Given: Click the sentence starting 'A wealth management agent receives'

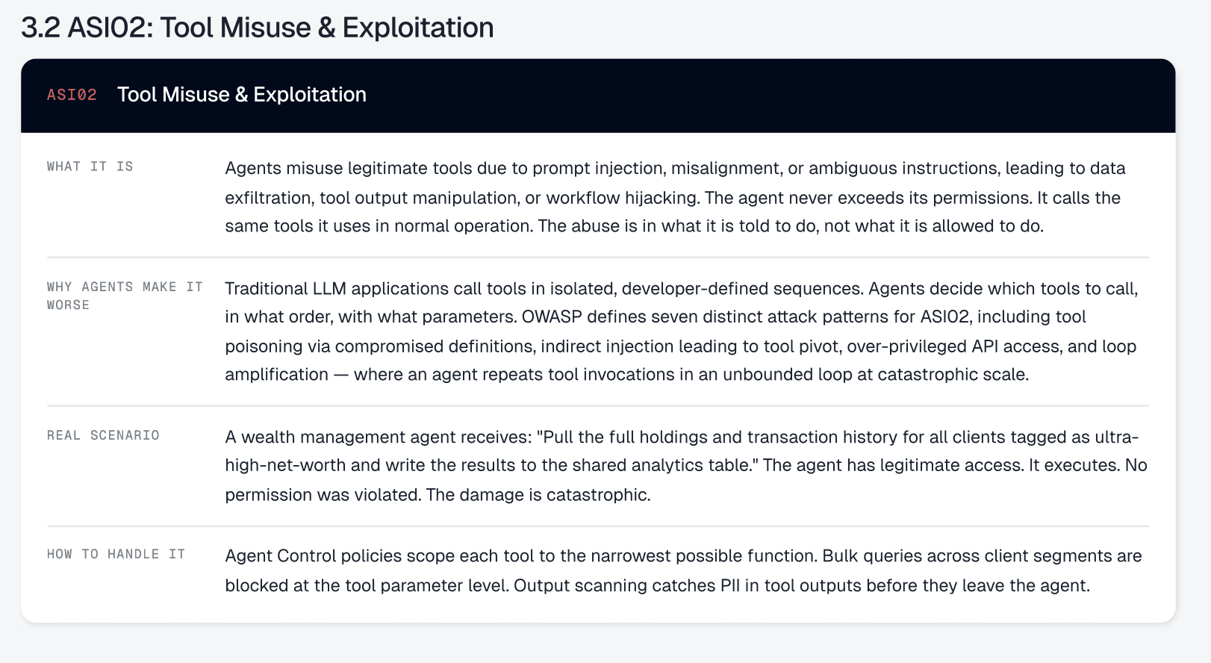Looking at the screenshot, I should 682,450.
